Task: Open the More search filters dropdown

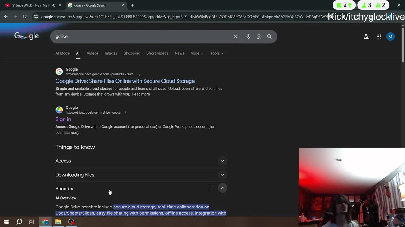Action: click(x=197, y=53)
